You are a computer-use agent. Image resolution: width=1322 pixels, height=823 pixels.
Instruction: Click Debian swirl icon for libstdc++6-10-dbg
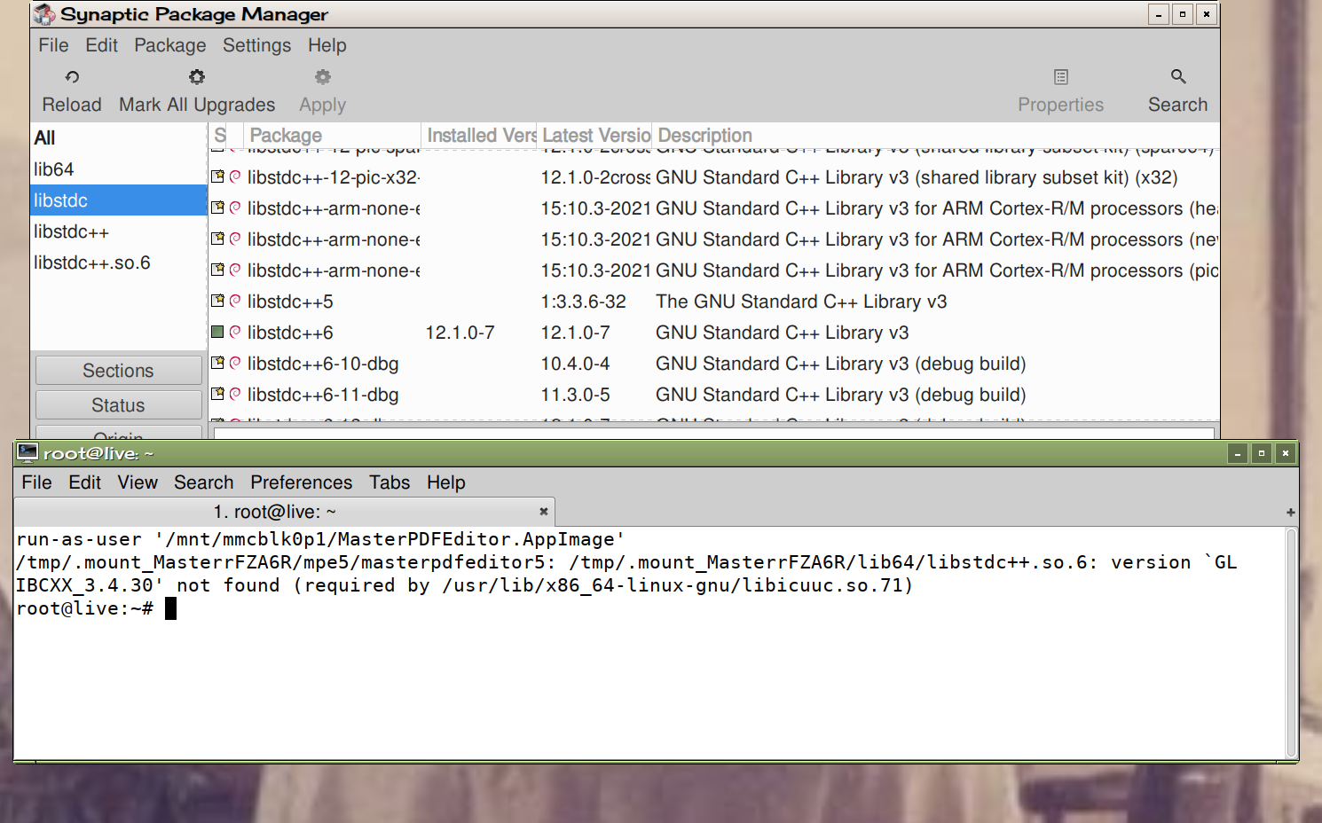(x=235, y=363)
